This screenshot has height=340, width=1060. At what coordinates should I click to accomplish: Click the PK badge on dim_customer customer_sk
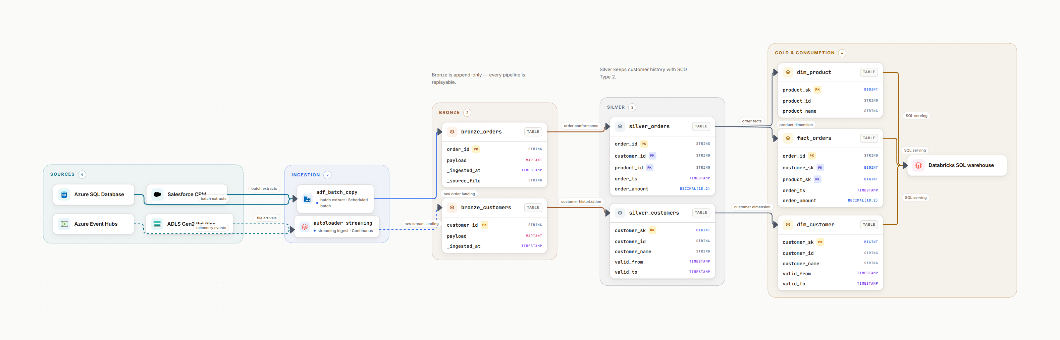820,242
